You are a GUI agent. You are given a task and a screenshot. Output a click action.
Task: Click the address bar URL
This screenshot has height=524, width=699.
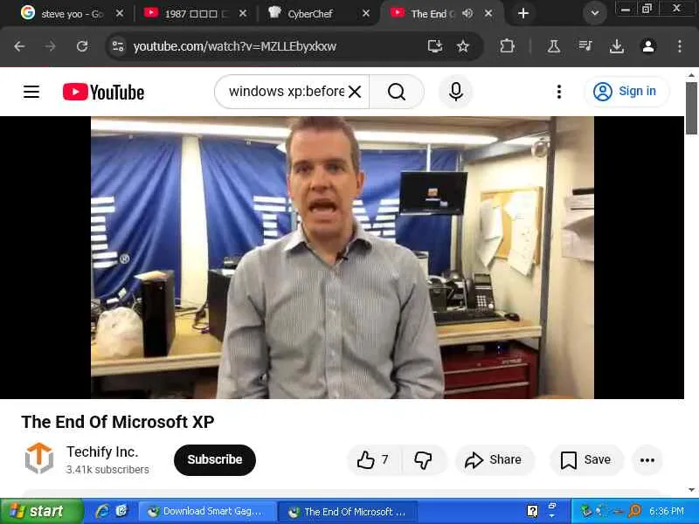(x=234, y=46)
